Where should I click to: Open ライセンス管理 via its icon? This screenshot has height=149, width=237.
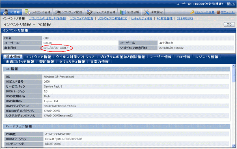click(27, 12)
